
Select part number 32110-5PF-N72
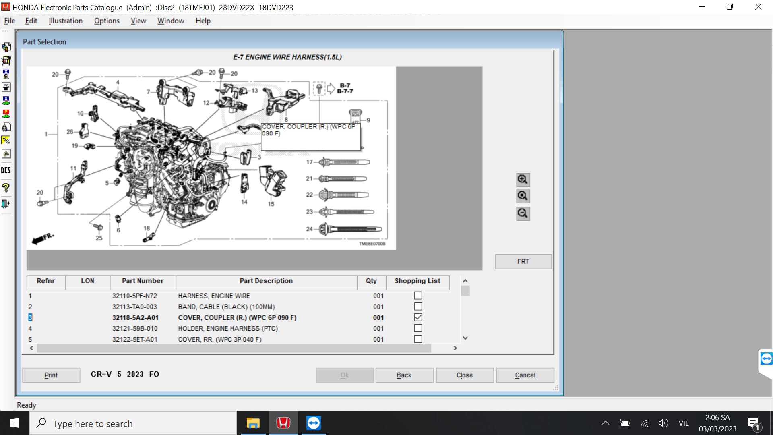[x=134, y=296]
